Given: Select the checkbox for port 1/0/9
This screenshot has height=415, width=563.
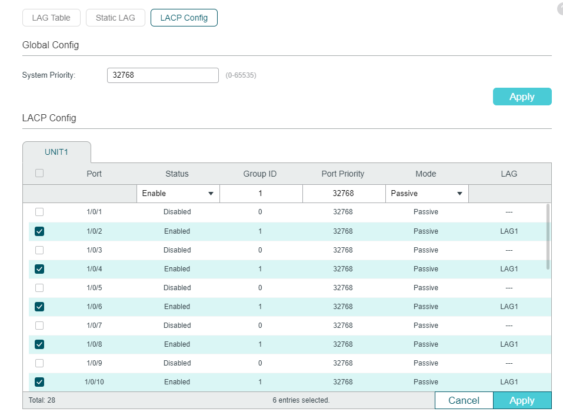Looking at the screenshot, I should point(39,363).
